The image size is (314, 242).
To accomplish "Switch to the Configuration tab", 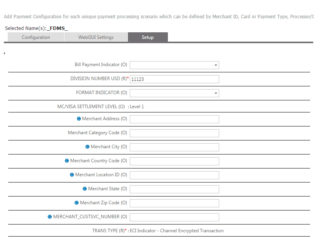I will click(x=36, y=37).
